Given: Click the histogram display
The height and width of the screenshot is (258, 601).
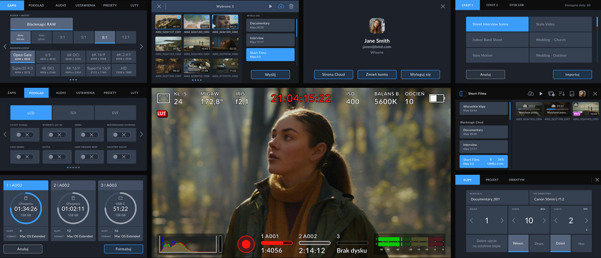Looking at the screenshot, I should coord(187,244).
